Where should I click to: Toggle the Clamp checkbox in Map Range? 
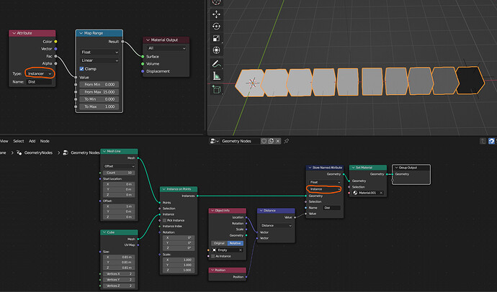82,68
